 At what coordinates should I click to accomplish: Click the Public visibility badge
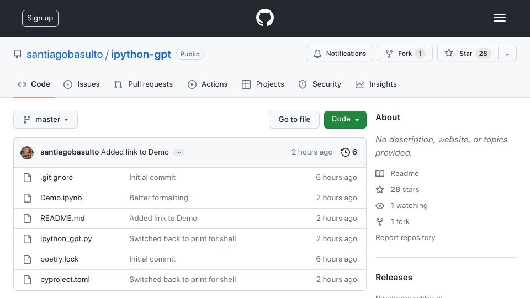click(189, 54)
